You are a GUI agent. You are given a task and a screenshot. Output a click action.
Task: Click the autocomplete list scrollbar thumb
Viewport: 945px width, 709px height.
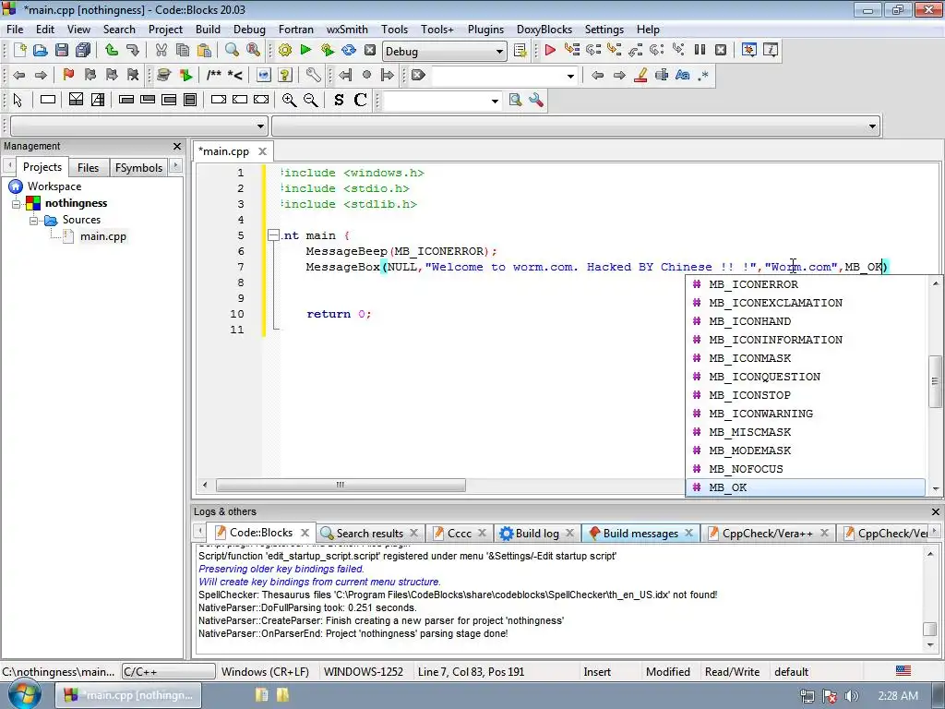pyautogui.click(x=935, y=381)
